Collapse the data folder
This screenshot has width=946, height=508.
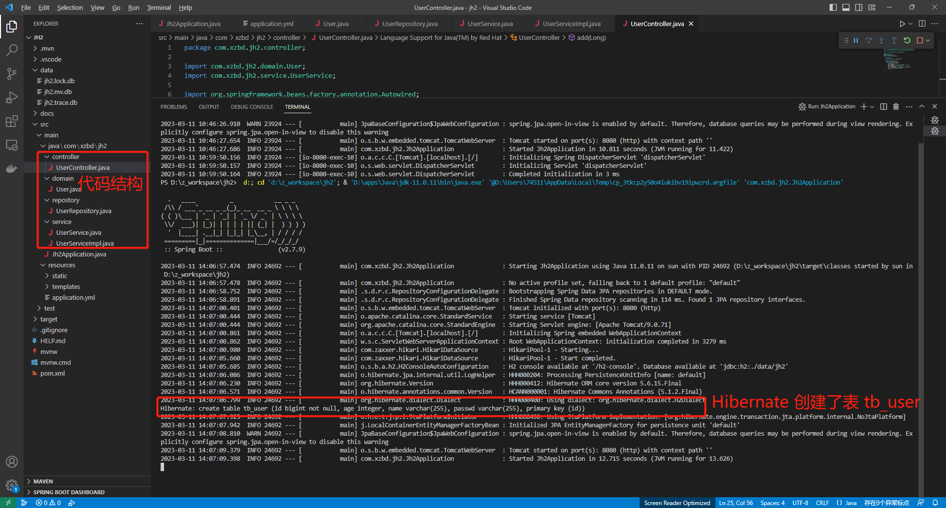pyautogui.click(x=87, y=70)
